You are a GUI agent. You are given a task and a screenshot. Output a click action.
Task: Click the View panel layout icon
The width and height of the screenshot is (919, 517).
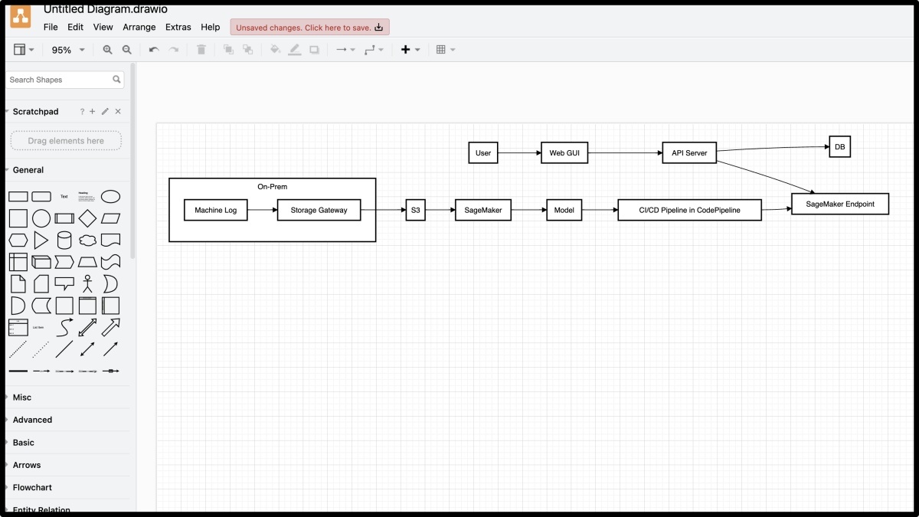coord(19,49)
